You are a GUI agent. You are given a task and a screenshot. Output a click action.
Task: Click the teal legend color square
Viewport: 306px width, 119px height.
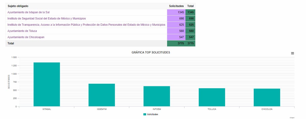[145, 114]
